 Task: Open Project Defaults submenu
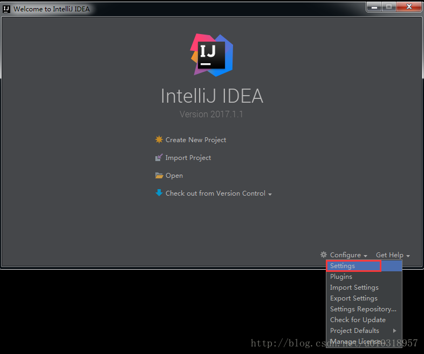[364, 331]
